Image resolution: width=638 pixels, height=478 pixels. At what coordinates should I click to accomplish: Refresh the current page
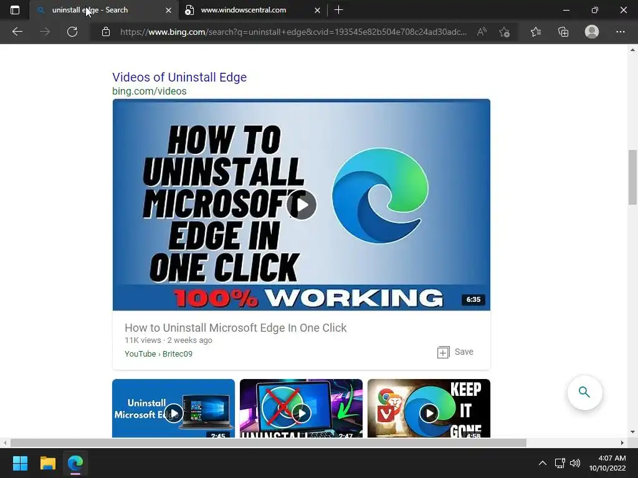coord(72,32)
